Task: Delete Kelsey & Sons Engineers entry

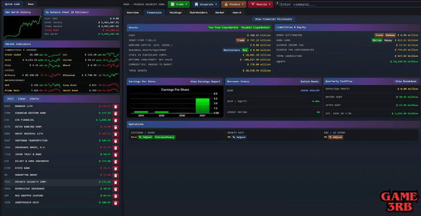Action: (x=115, y=161)
